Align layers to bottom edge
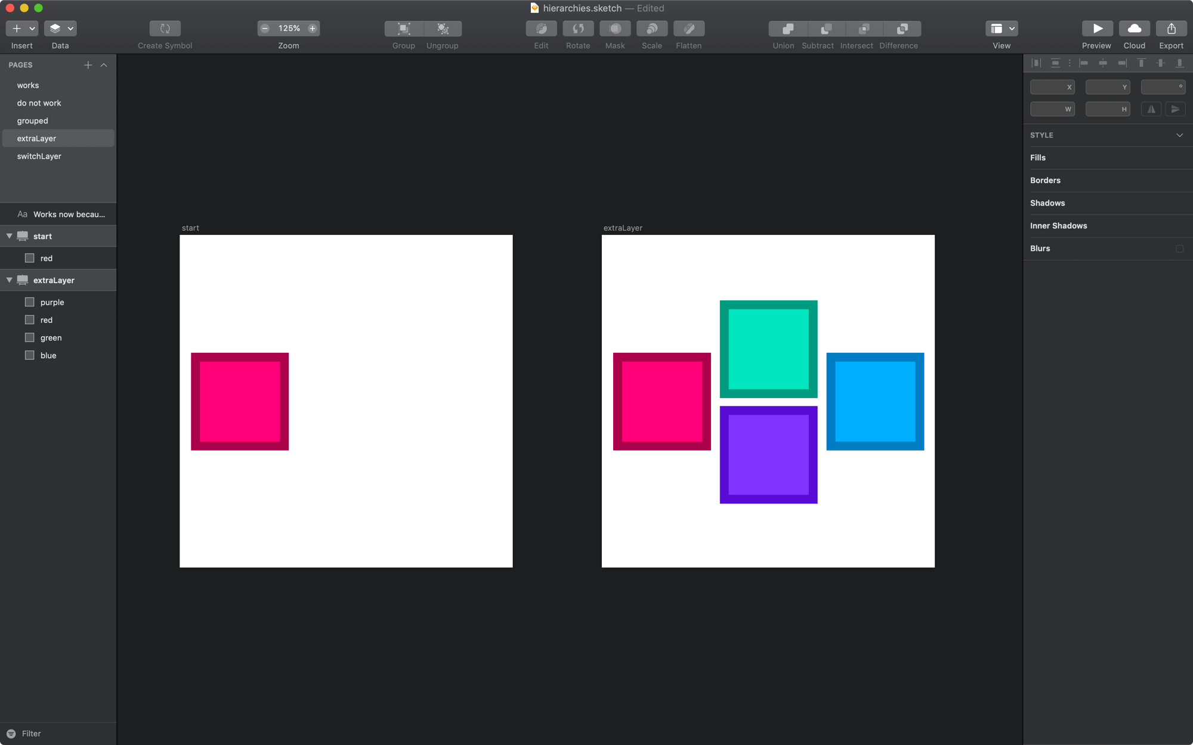Image resolution: width=1193 pixels, height=745 pixels. pyautogui.click(x=1179, y=63)
